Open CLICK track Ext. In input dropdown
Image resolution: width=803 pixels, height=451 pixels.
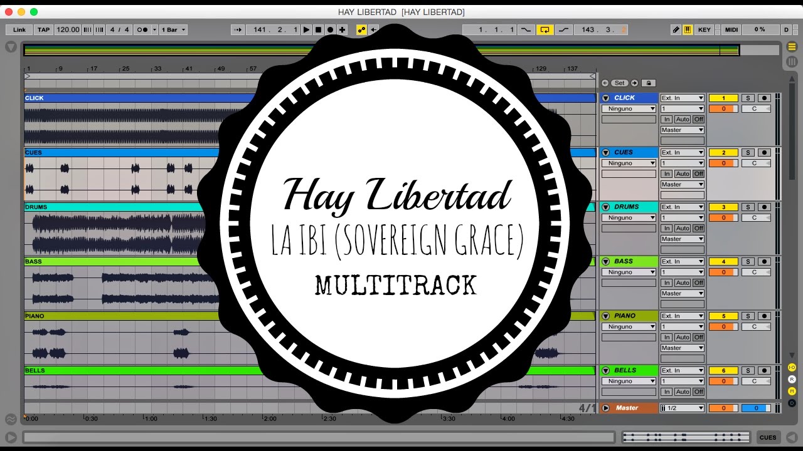(x=683, y=98)
